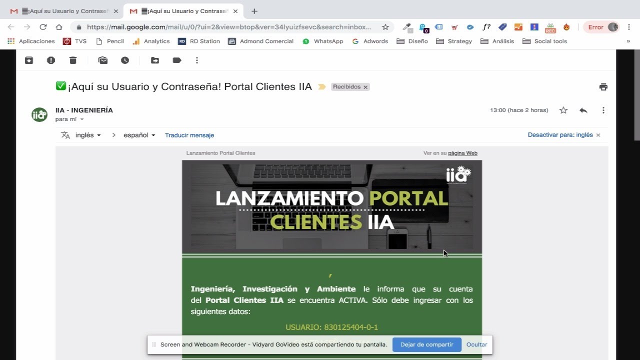Open the lighthouse extension icon
This screenshot has height=360, width=640.
click(534, 27)
